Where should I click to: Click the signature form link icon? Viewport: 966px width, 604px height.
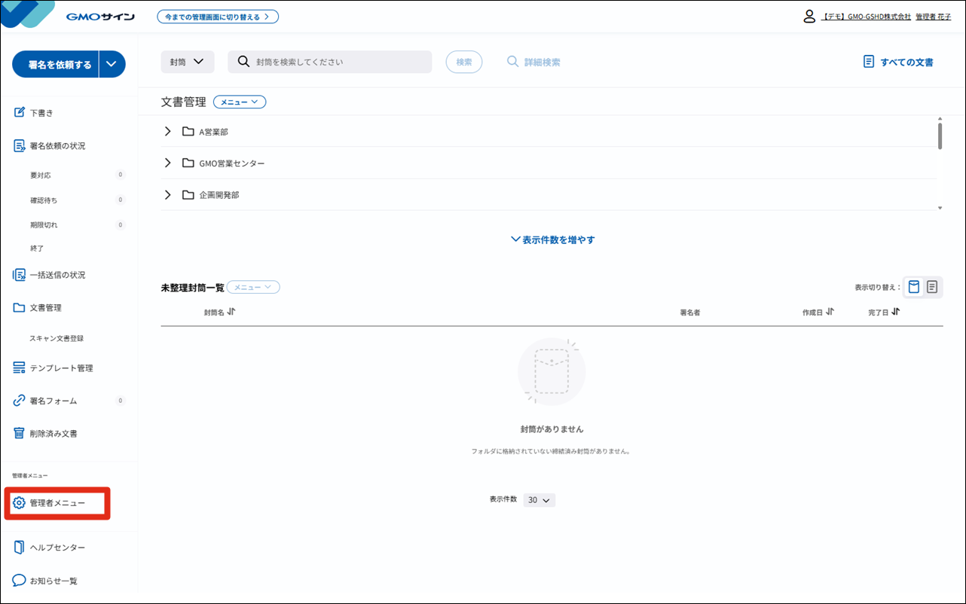tap(20, 401)
